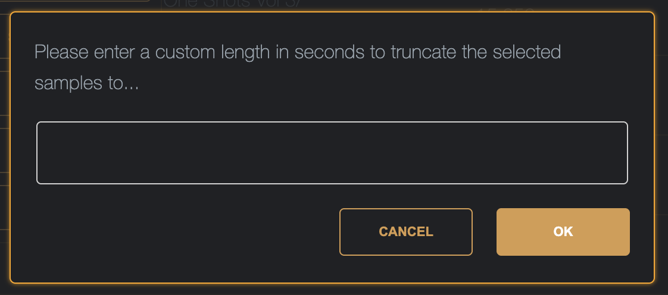Dismiss the truncate dialog via Cancel
This screenshot has height=295, width=668.
(x=405, y=232)
